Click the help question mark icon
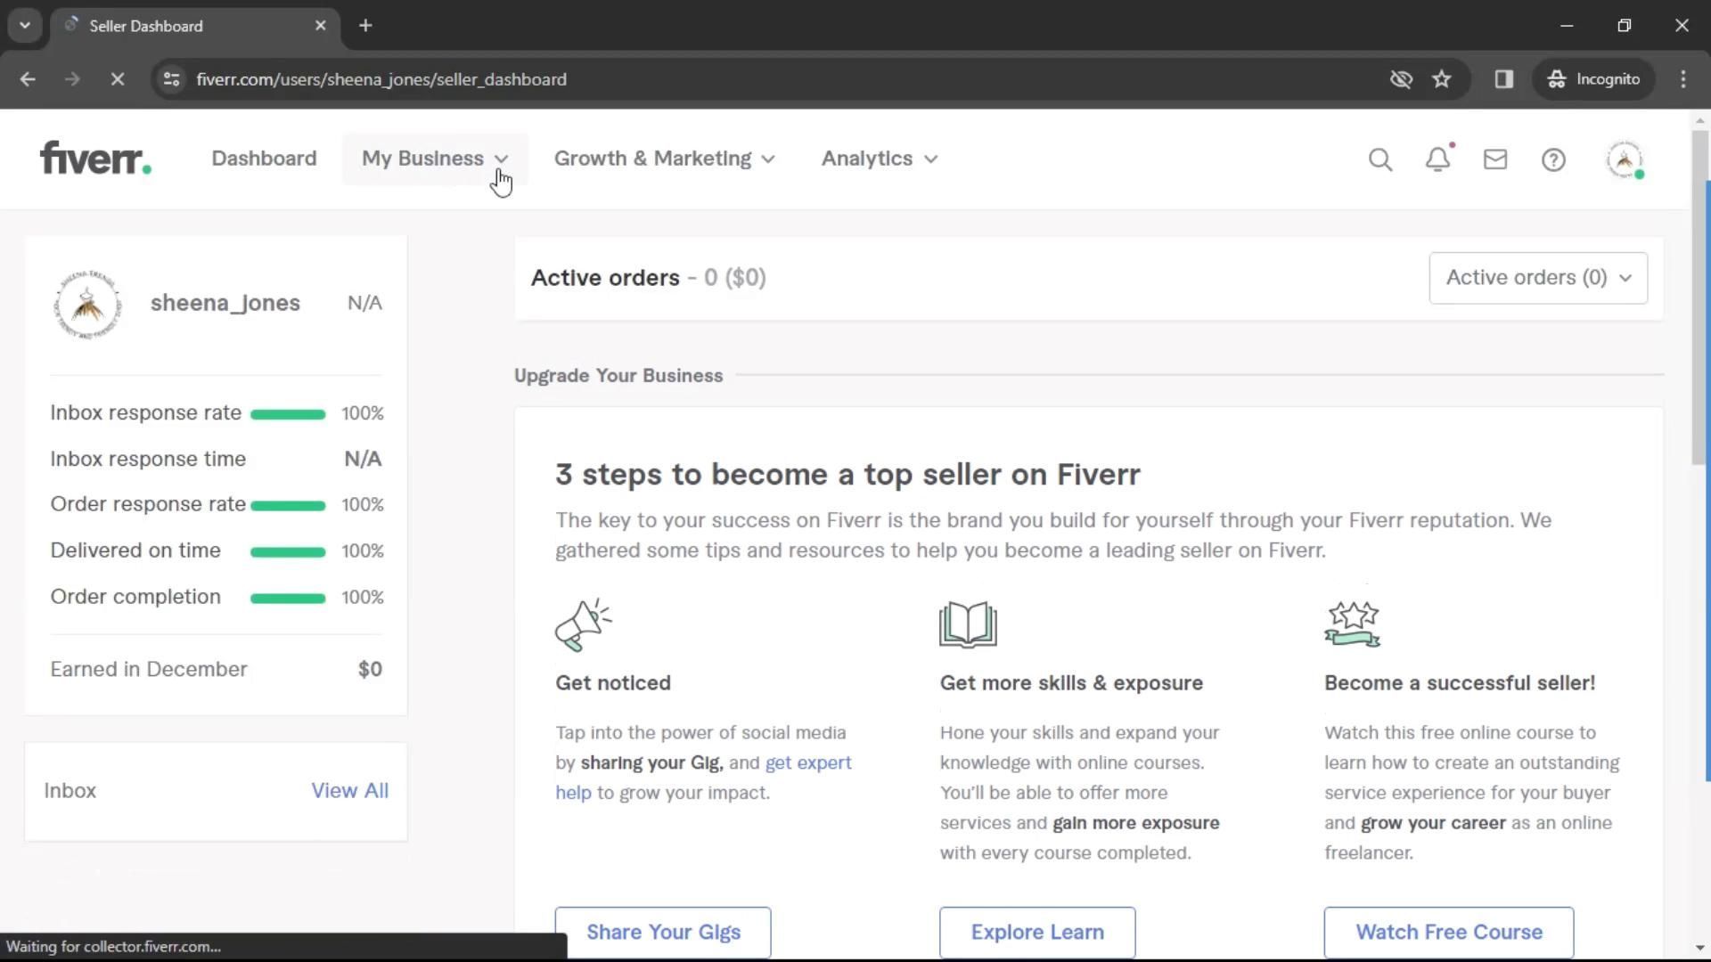The image size is (1711, 962). tap(1552, 159)
